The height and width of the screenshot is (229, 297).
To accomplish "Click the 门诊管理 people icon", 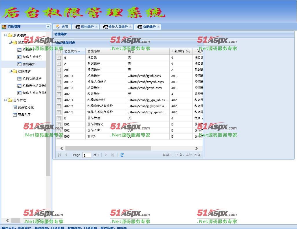I will pos(4,27).
